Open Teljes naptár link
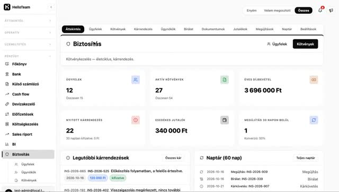 [306, 158]
